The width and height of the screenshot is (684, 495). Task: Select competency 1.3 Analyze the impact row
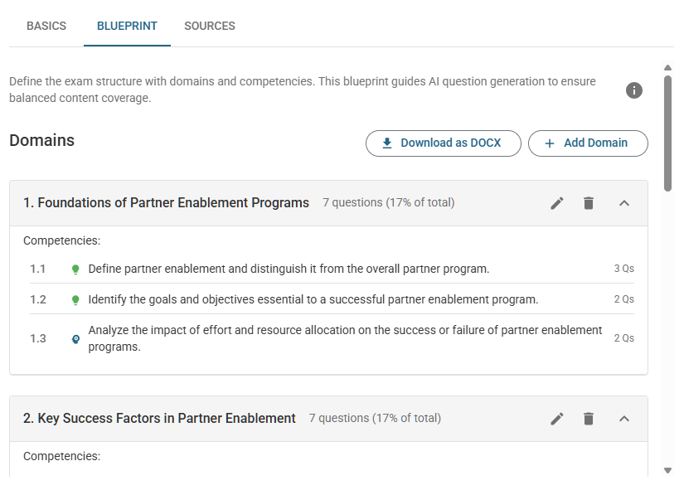pos(332,338)
